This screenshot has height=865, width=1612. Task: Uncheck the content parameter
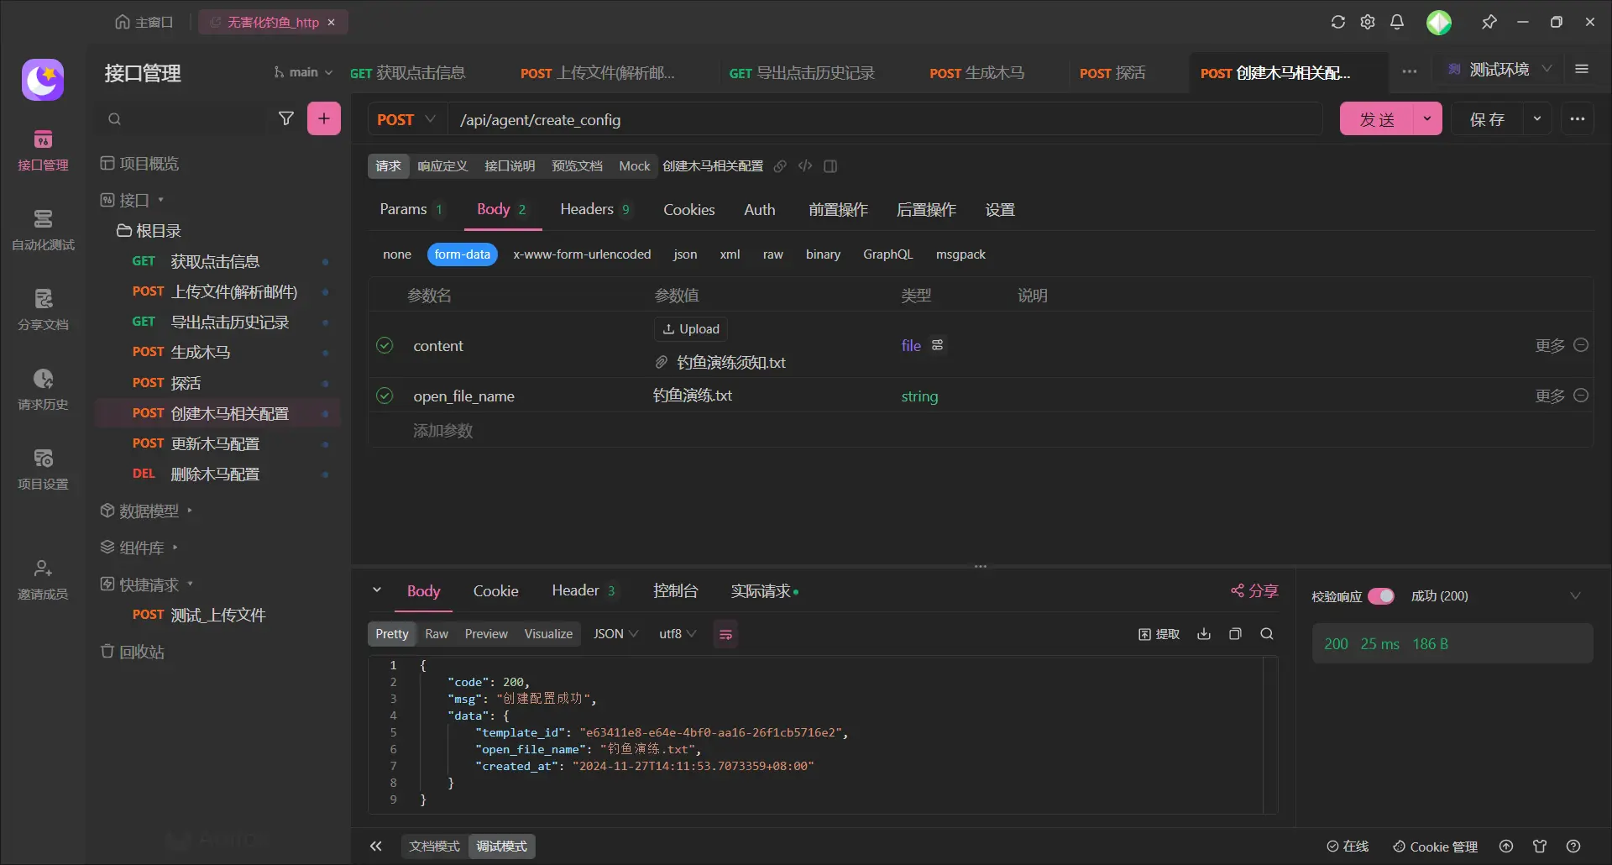(385, 345)
